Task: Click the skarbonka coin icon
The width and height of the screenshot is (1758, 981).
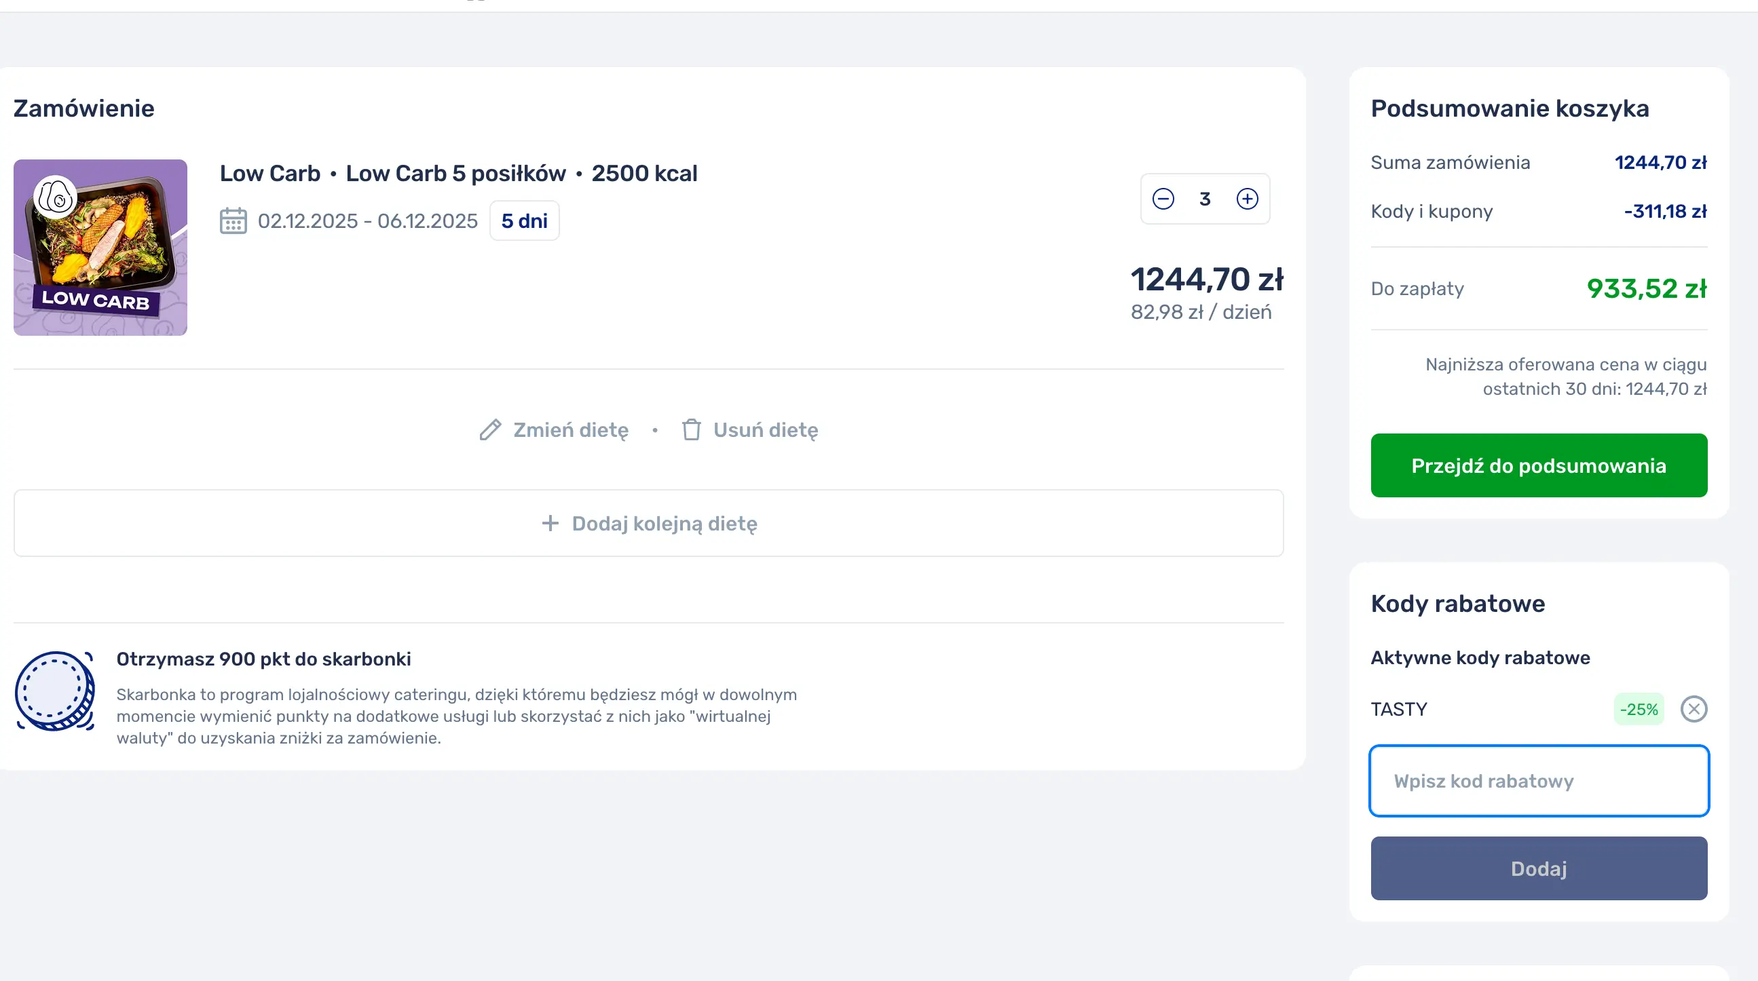Action: 54,691
